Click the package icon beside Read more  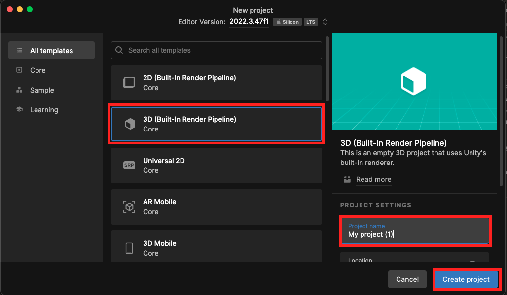(347, 180)
